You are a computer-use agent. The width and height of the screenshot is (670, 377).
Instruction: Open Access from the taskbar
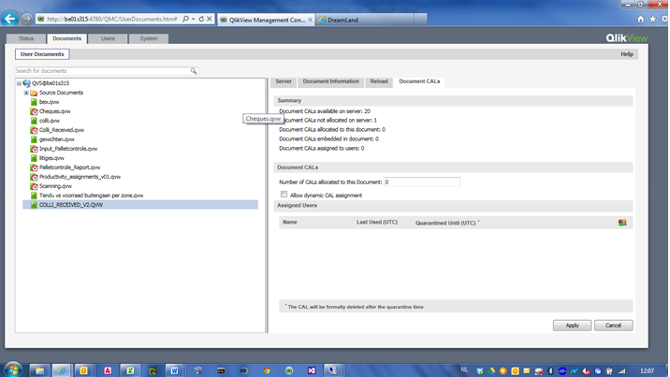(x=108, y=370)
